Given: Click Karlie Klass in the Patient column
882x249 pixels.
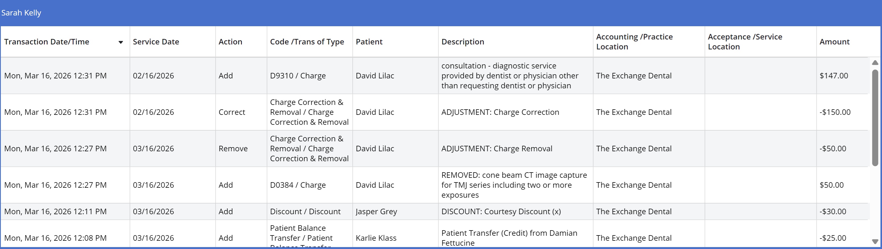Looking at the screenshot, I should click(x=376, y=238).
